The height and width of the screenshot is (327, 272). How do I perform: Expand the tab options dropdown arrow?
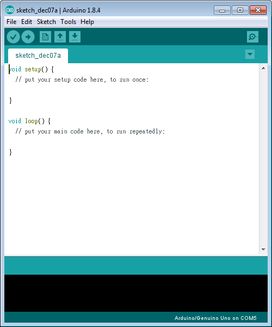pyautogui.click(x=250, y=54)
